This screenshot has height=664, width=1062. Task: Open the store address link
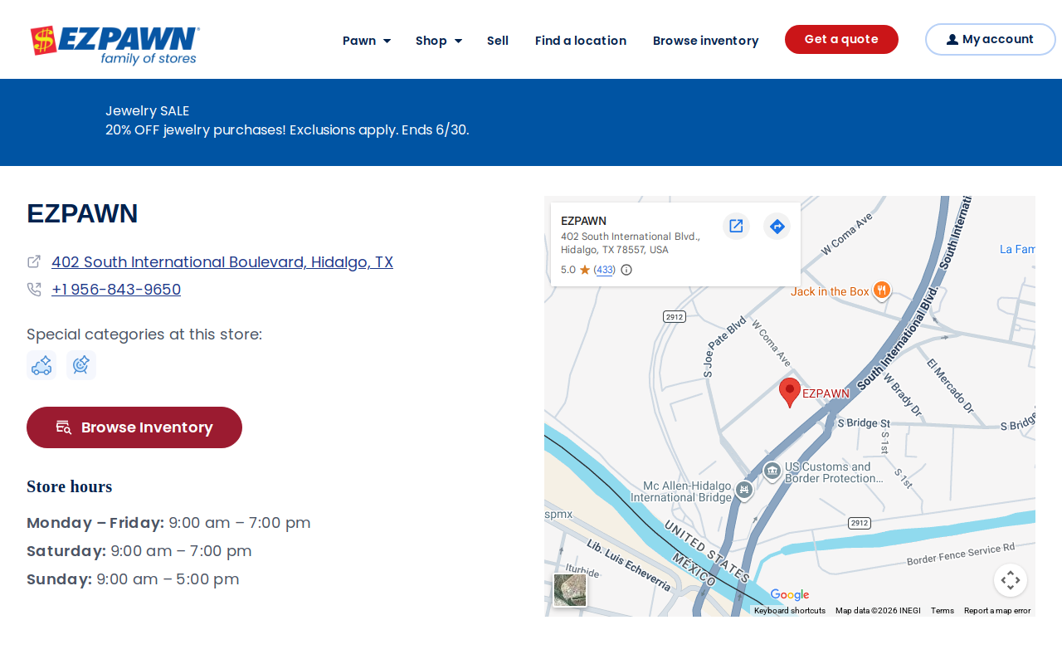coord(222,262)
